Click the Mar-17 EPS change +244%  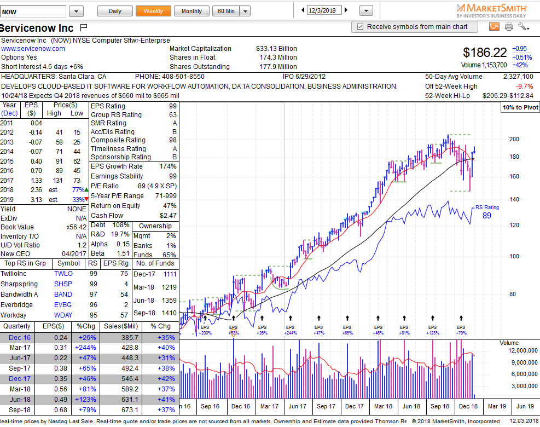coord(86,348)
